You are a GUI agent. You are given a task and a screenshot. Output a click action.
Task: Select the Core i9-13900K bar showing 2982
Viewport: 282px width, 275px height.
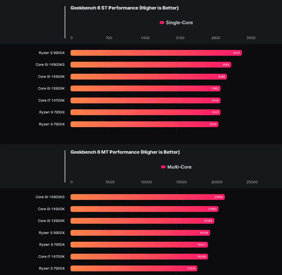[145, 88]
